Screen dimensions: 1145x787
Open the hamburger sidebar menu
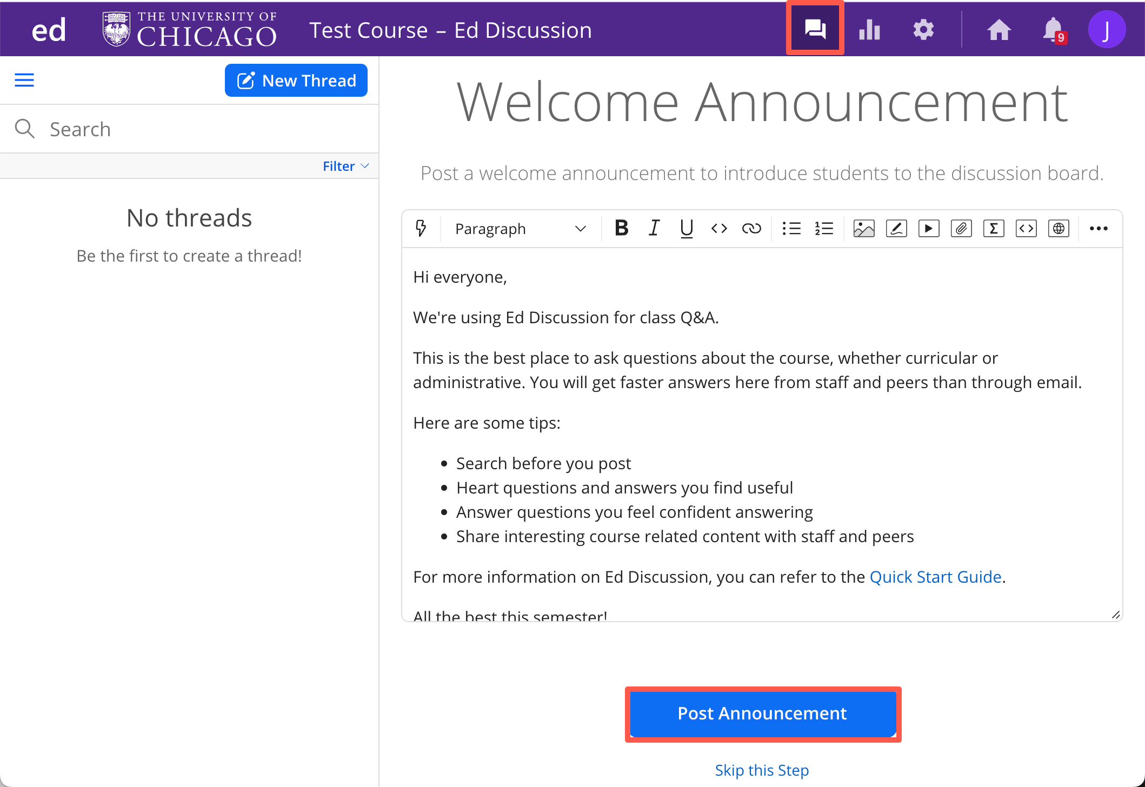pyautogui.click(x=24, y=79)
